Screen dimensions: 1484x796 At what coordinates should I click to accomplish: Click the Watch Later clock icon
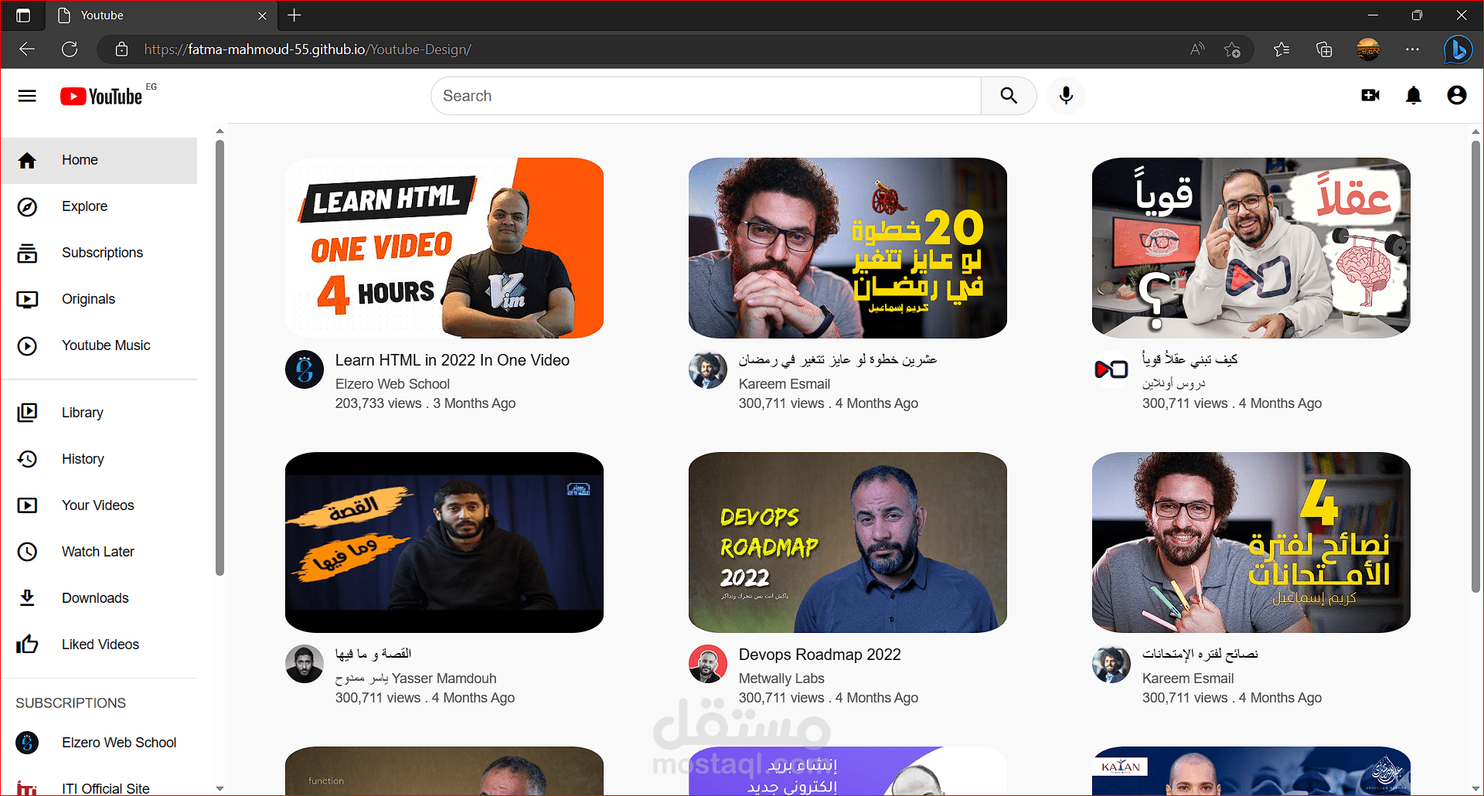click(27, 552)
